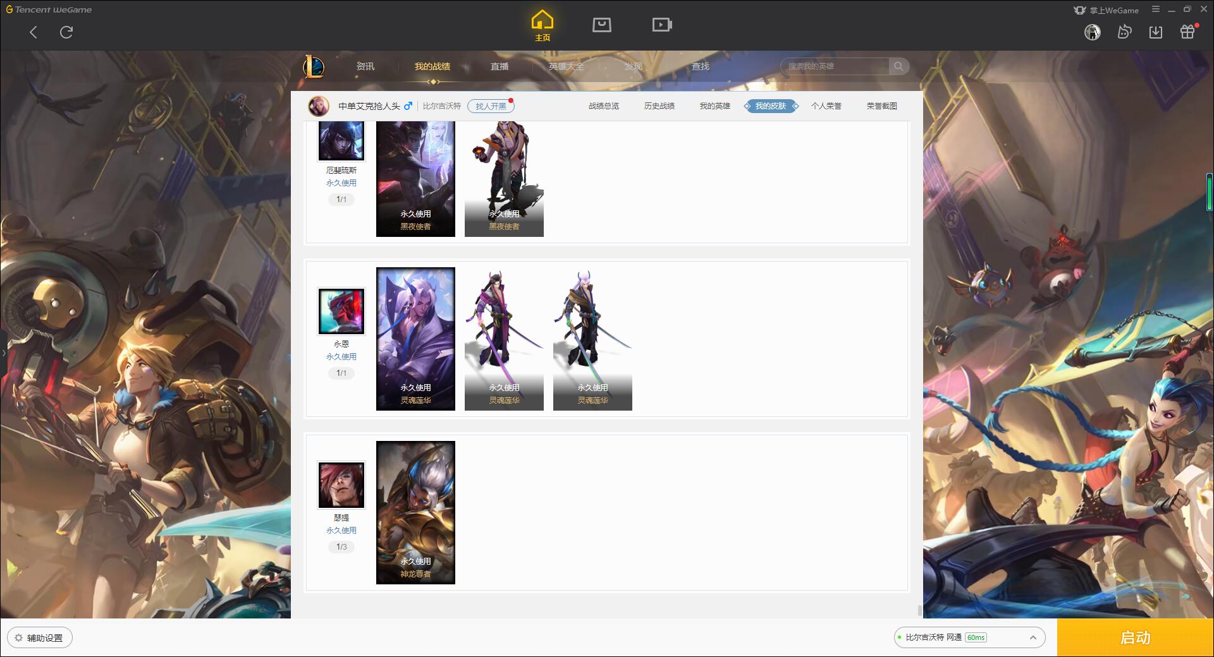Open the hamburger main menu icon

(1156, 9)
